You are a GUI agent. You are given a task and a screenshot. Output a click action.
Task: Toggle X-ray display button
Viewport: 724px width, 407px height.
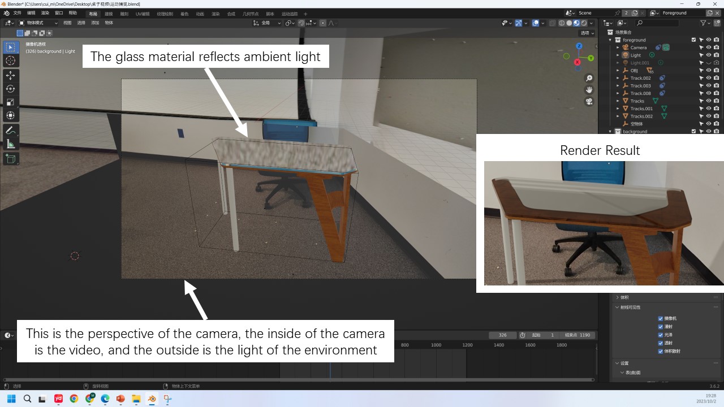552,23
